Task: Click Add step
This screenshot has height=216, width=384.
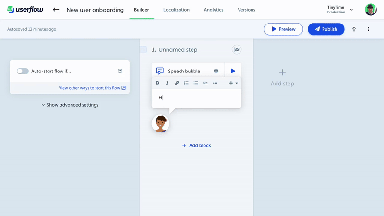Action: coord(282,78)
